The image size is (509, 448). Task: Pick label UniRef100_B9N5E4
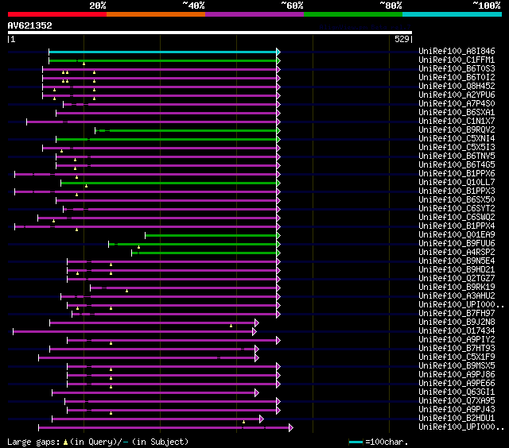pyautogui.click(x=457, y=261)
